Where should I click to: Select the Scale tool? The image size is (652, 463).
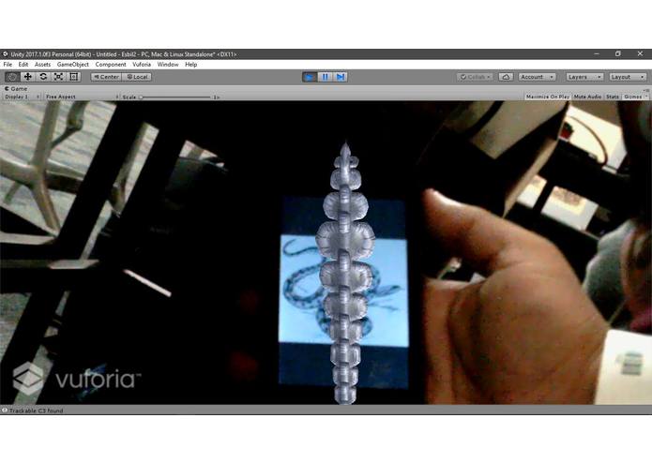coord(58,77)
